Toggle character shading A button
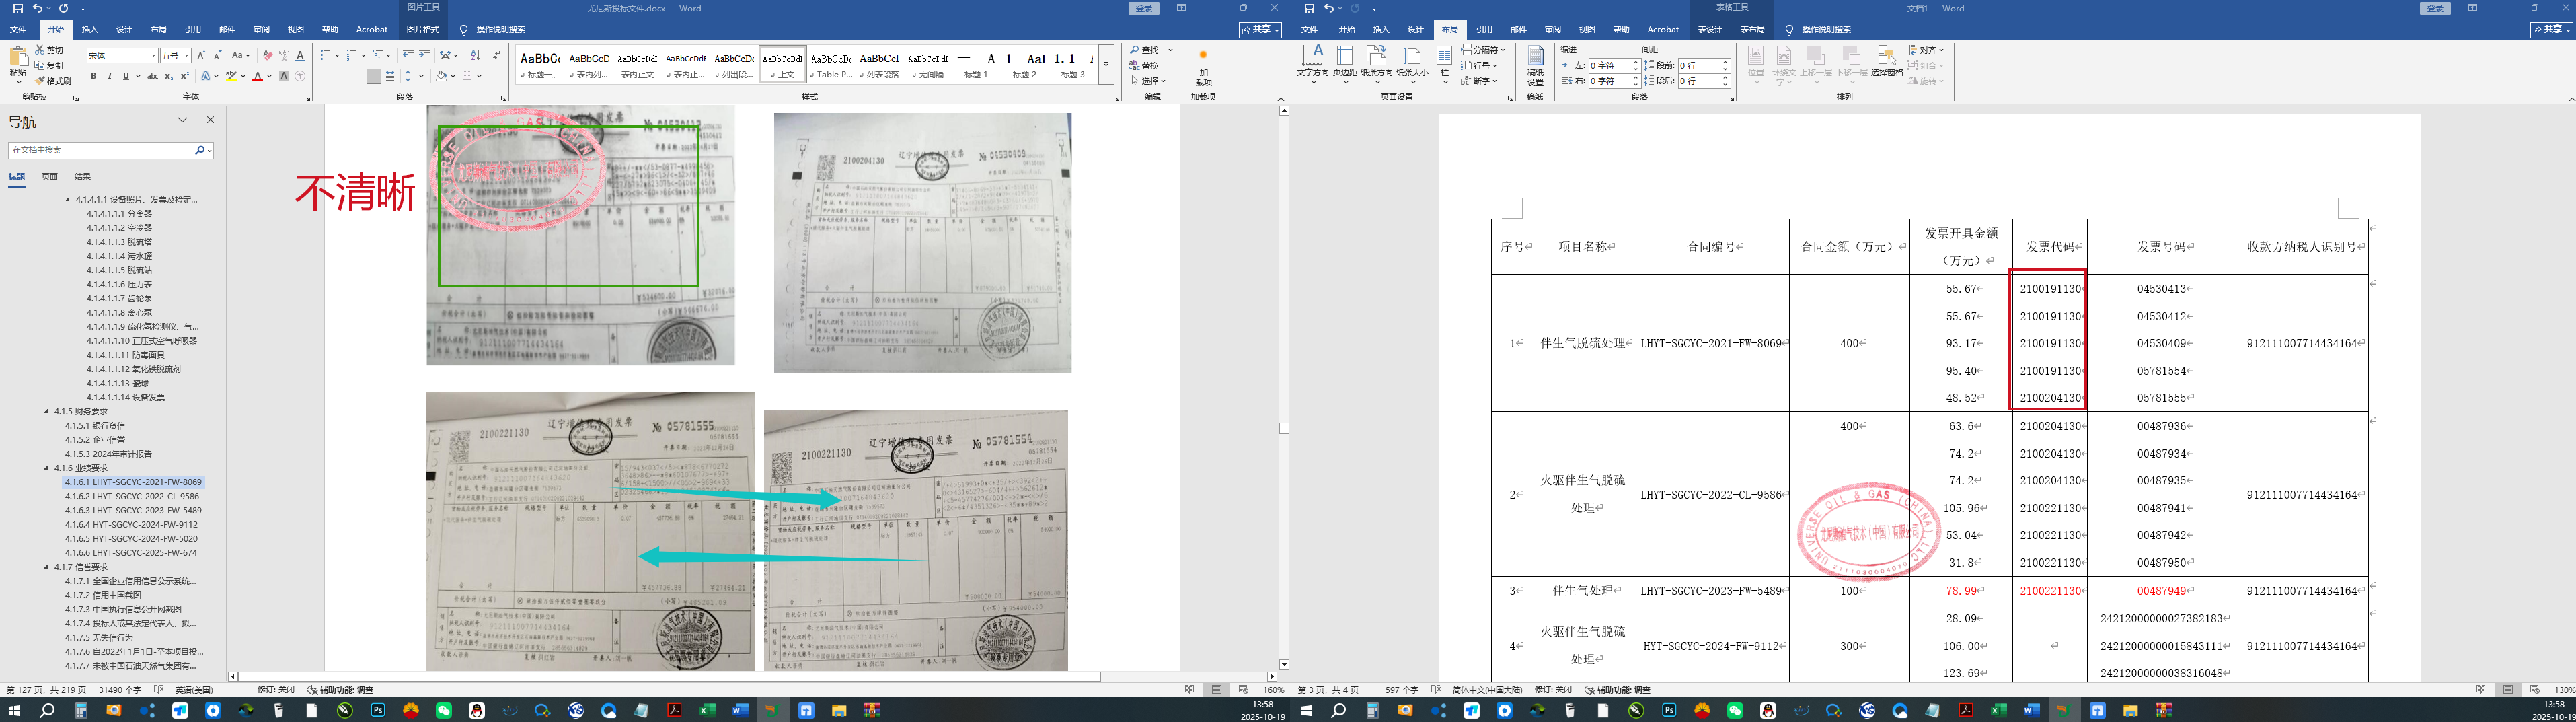 pos(284,76)
